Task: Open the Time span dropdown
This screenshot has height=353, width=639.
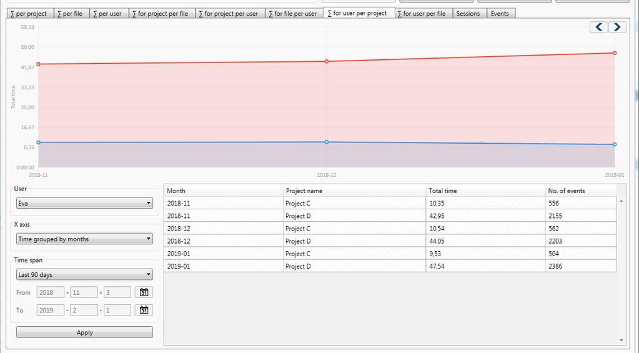Action: click(x=84, y=274)
